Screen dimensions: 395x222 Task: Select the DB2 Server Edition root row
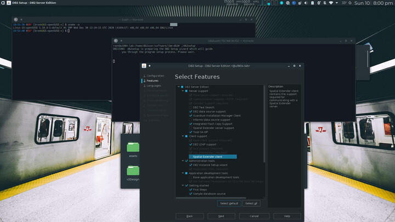tap(197, 87)
